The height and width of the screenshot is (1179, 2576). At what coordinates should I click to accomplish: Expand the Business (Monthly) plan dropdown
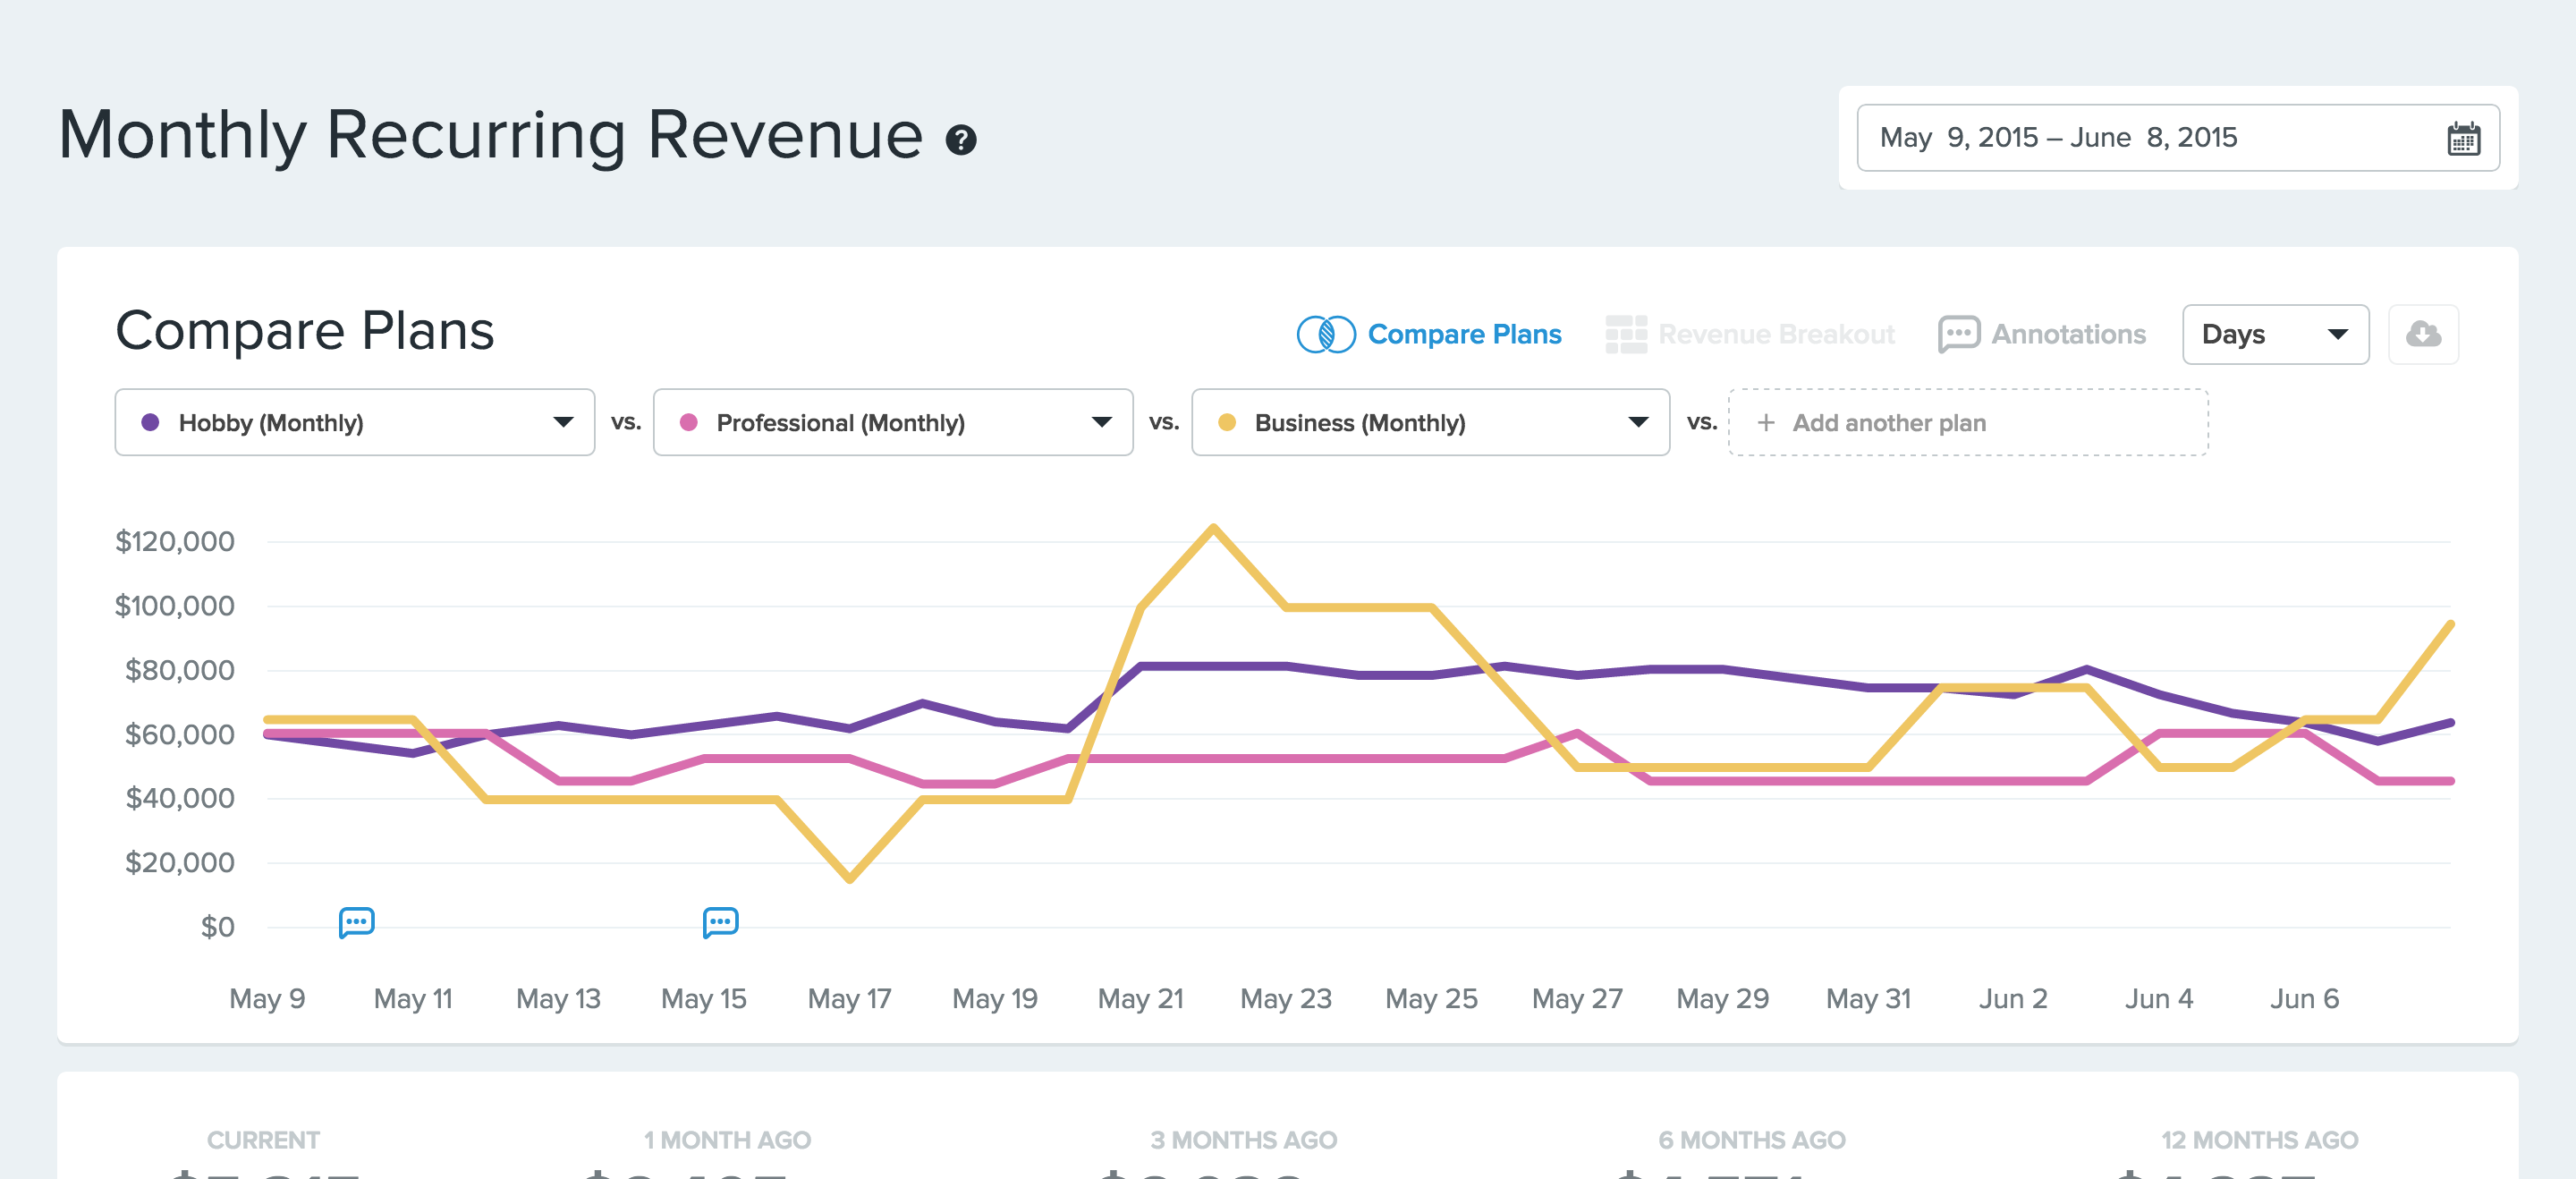(1637, 422)
